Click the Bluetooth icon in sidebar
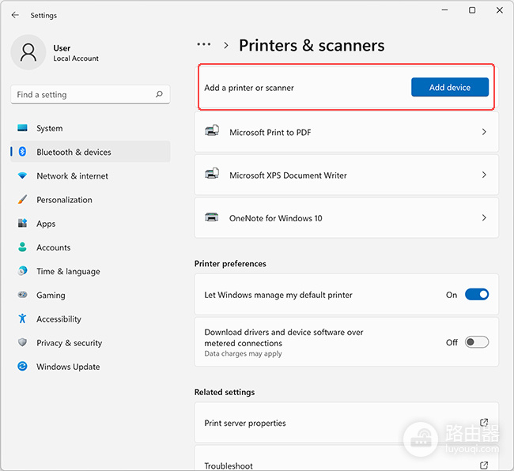Viewport: 514px width, 471px height. pyautogui.click(x=22, y=152)
